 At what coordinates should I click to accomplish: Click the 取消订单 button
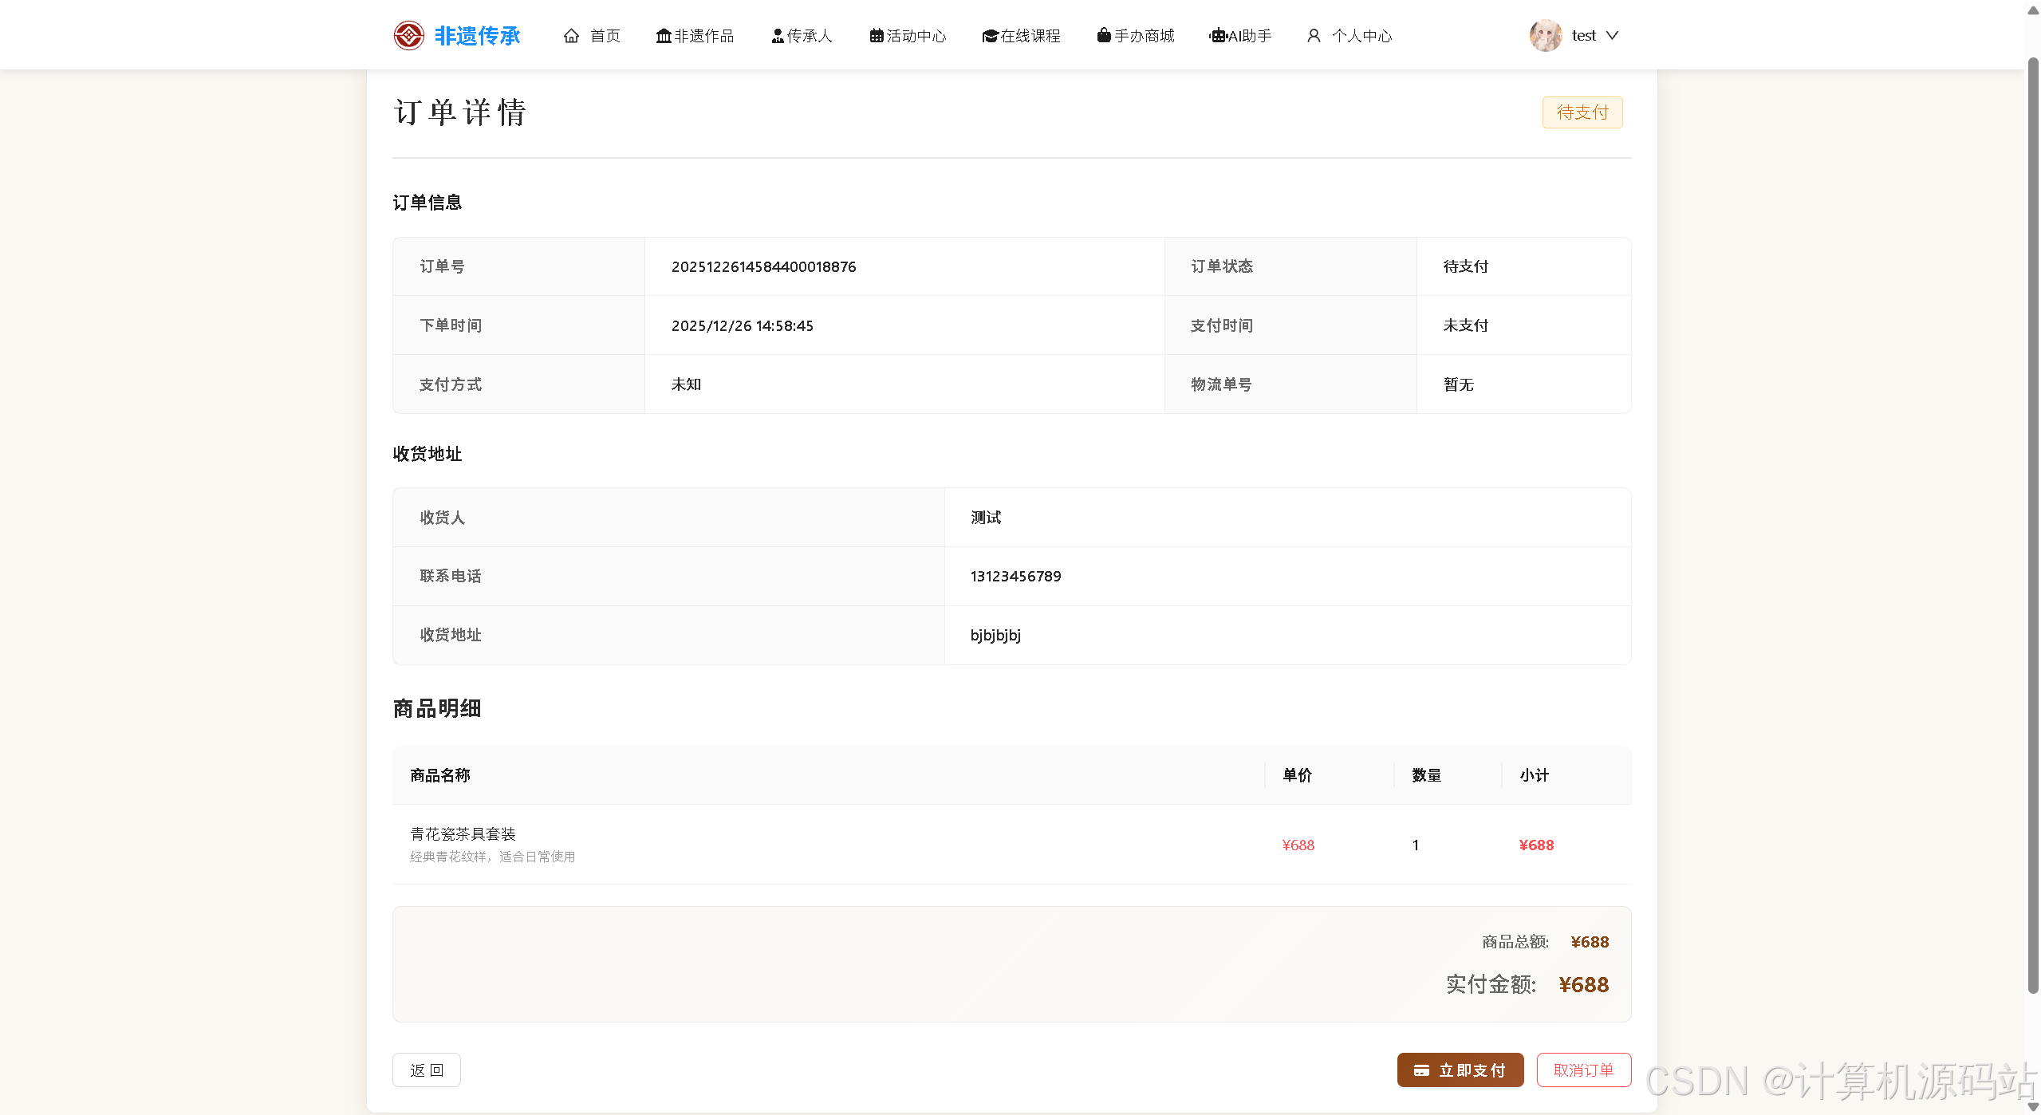coord(1583,1070)
